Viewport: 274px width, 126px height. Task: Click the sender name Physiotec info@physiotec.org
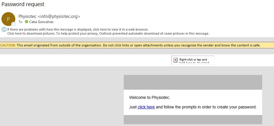pos(49,16)
